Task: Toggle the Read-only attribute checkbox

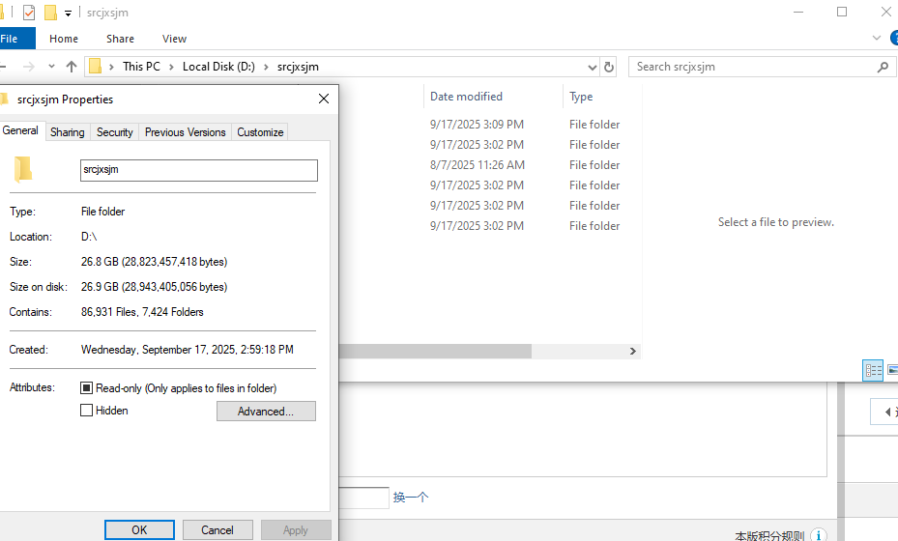Action: pyautogui.click(x=86, y=388)
